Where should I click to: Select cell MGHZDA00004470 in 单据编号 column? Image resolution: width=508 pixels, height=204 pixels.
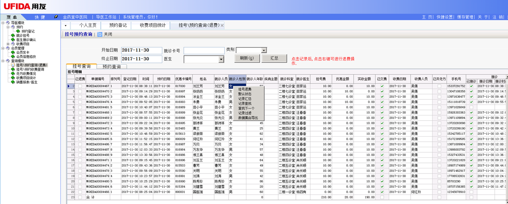point(97,91)
